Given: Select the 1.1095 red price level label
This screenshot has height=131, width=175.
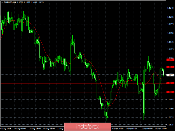Looking at the screenshot, I should tap(171, 60).
